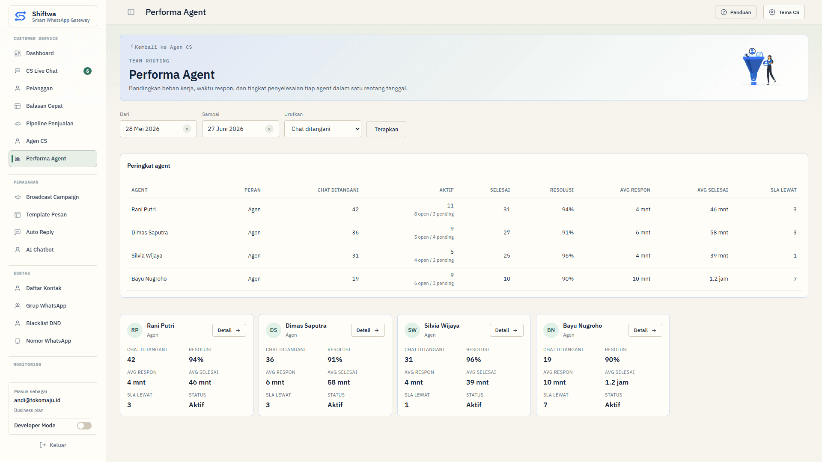Navigate to Agen CS
Viewport: 822px width, 462px height.
coord(53,141)
